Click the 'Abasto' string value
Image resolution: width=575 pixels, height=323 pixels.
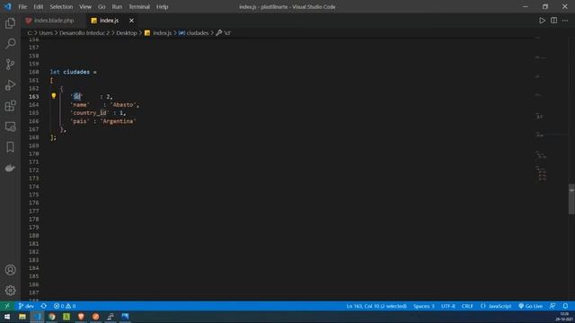coord(123,105)
